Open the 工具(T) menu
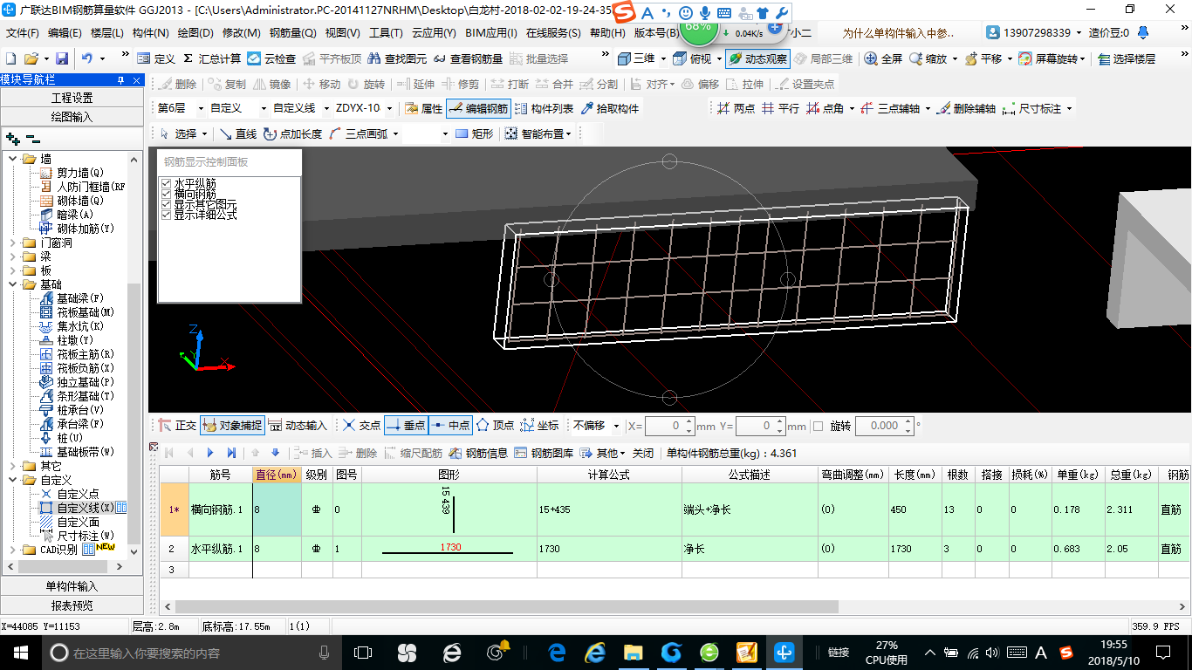 coord(386,33)
